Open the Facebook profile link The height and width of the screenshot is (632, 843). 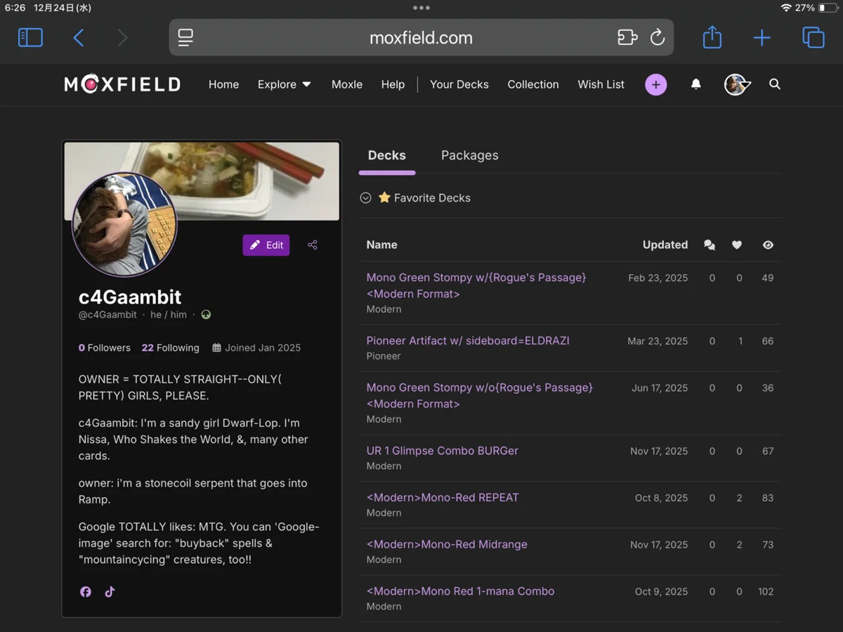pos(86,592)
